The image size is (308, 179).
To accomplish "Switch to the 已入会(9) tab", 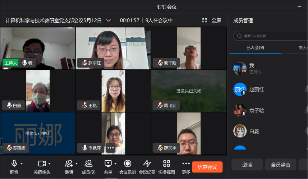I will point(255,47).
